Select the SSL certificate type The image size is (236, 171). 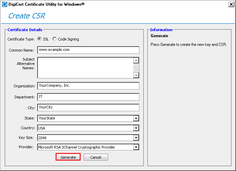pyautogui.click(x=40, y=39)
